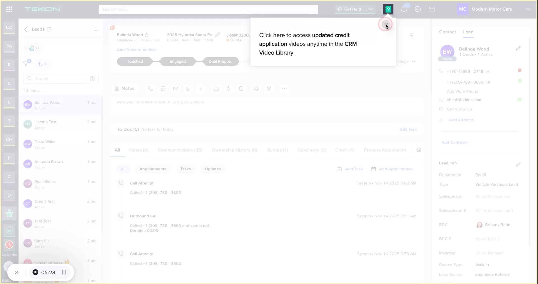Print using the printer icon
This screenshot has width=538, height=284.
click(x=256, y=89)
